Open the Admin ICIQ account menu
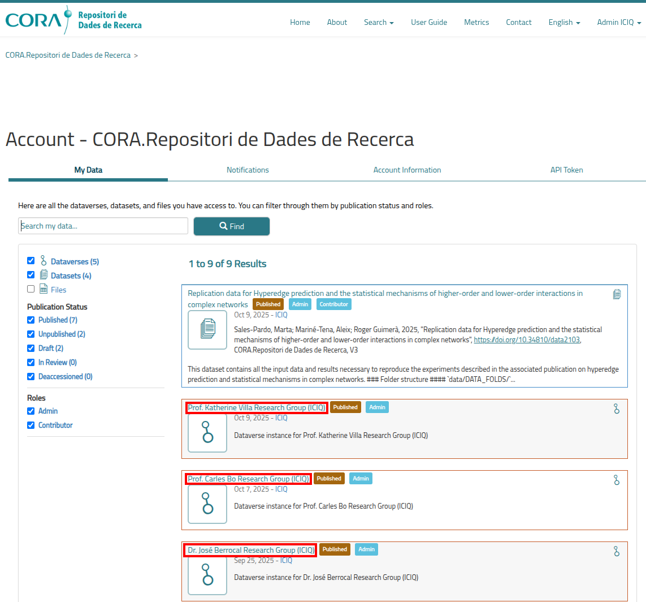 [x=619, y=23]
